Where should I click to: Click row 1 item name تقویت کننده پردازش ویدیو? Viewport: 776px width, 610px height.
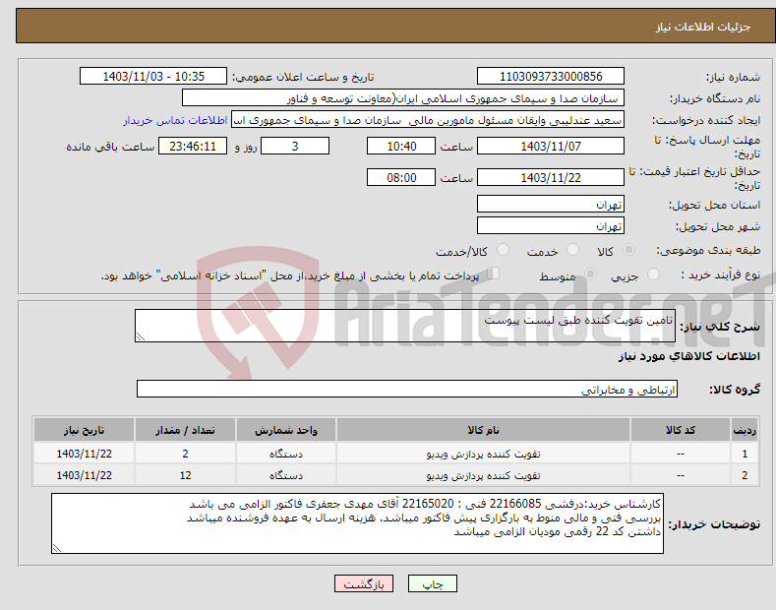[483, 454]
